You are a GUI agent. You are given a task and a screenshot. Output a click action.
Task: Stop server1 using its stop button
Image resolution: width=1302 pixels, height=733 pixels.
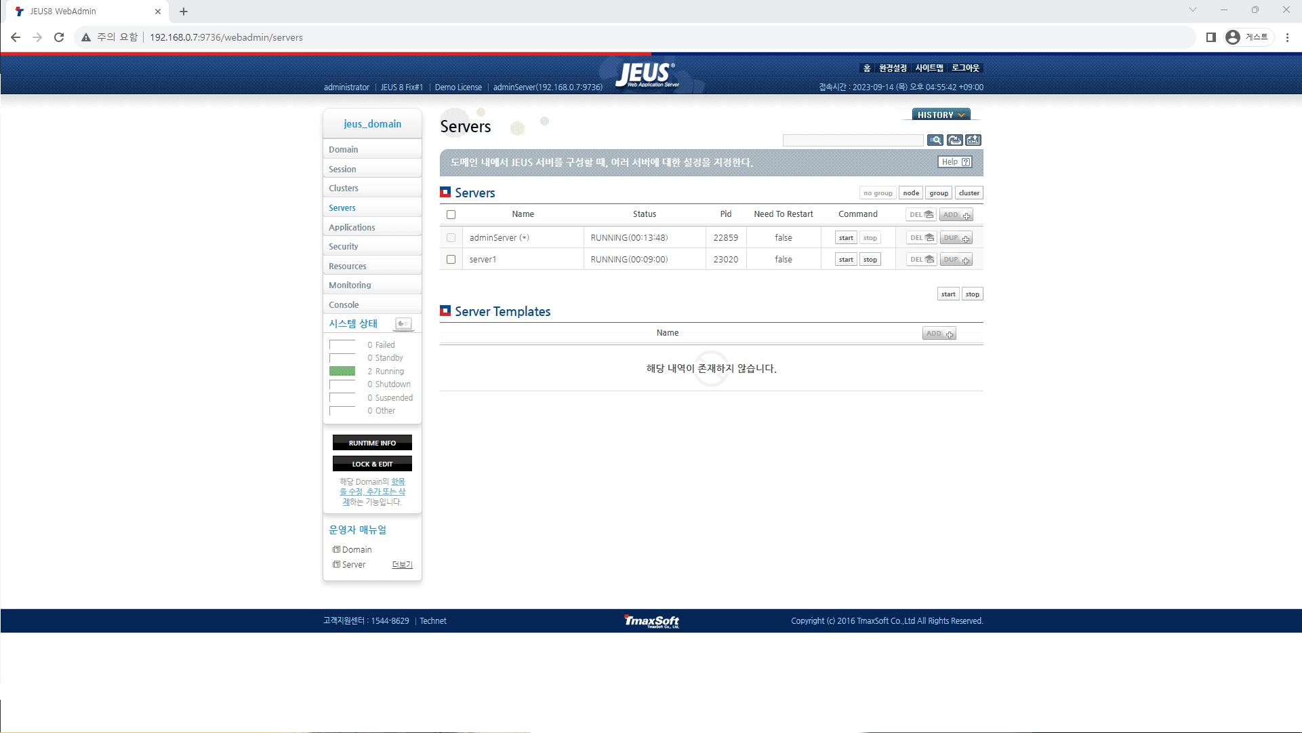870,260
